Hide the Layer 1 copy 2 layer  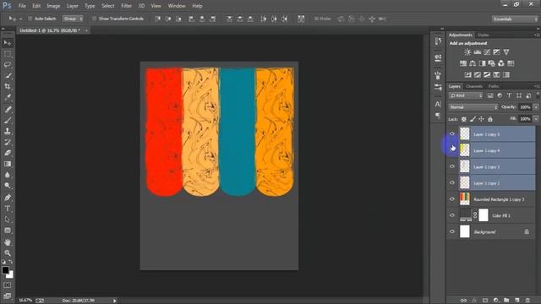(x=452, y=182)
